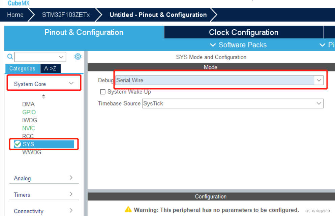Select WWDG in the System Core list
The width and height of the screenshot is (335, 216).
point(32,152)
